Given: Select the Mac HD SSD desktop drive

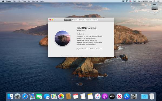Looking at the screenshot, I should (154, 9).
